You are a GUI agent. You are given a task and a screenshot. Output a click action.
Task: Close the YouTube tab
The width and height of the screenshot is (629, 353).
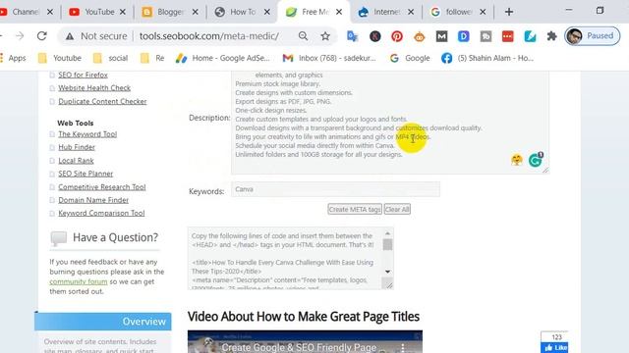123,12
